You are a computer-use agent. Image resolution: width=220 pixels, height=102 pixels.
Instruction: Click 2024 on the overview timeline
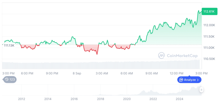click(180, 99)
